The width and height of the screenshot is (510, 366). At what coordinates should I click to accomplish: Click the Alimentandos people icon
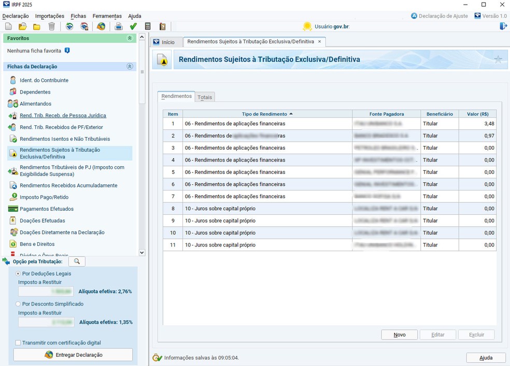(x=12, y=104)
